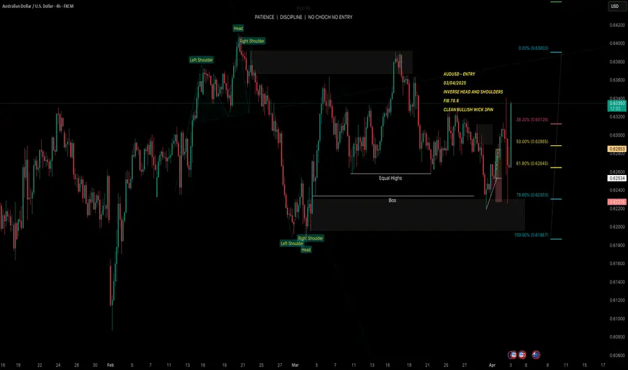
Task: Click the Head label above the February peak
Action: pyautogui.click(x=238, y=28)
